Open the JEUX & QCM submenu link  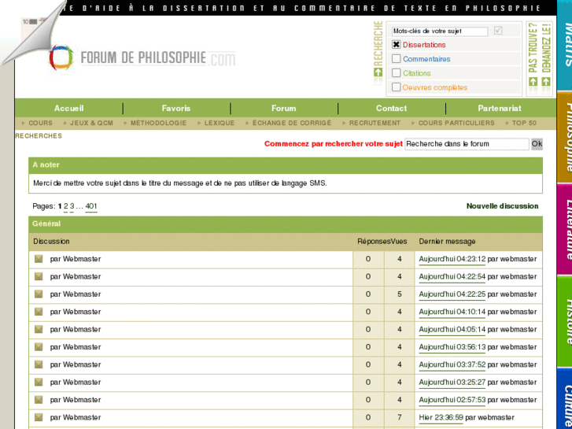(91, 123)
